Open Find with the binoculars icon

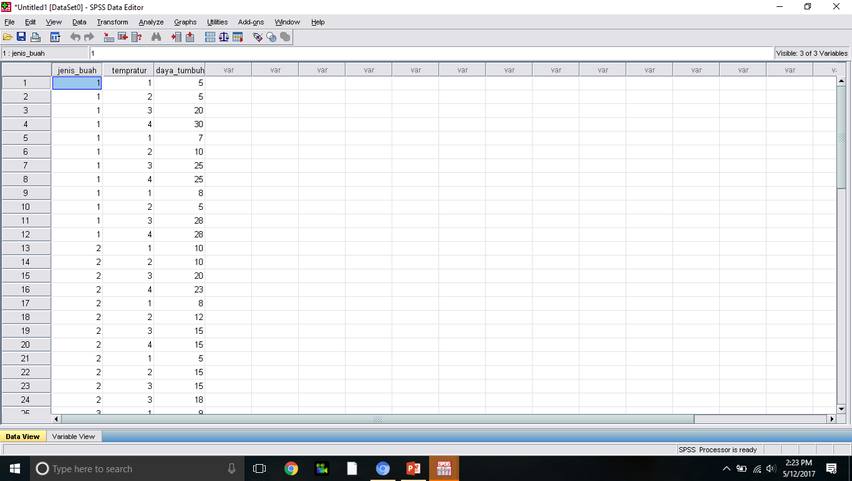point(157,38)
